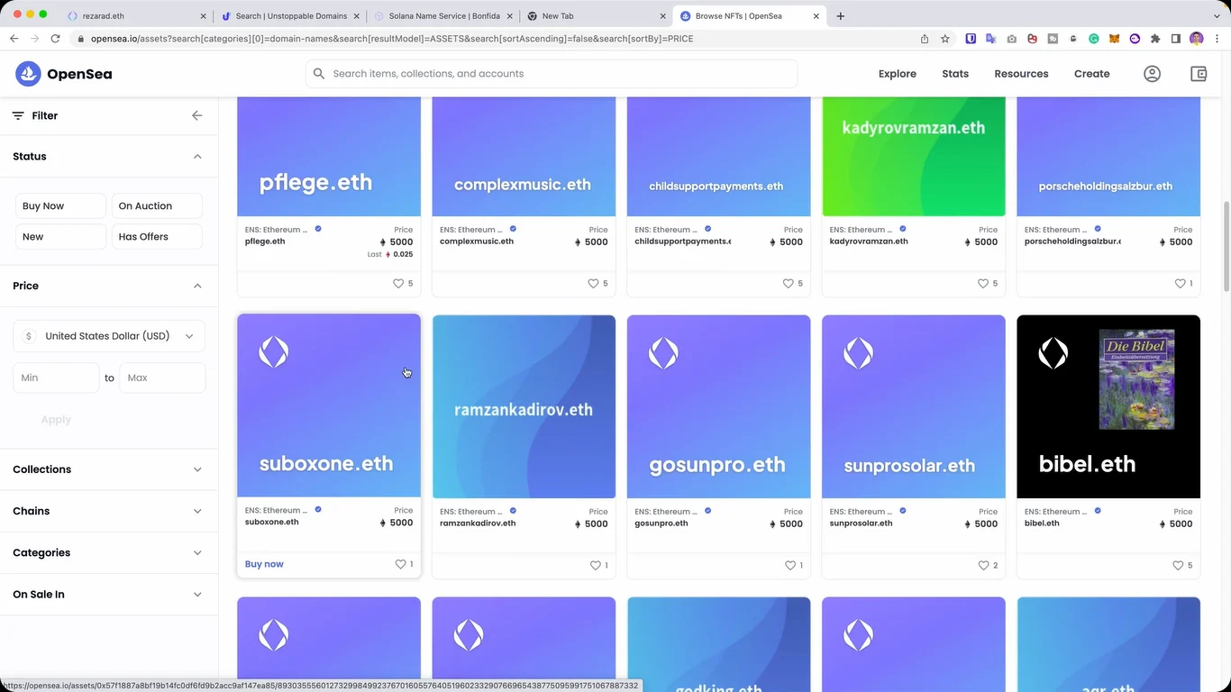This screenshot has width=1231, height=692.
Task: Open bibel.eth black thumbnail image
Action: click(1108, 406)
